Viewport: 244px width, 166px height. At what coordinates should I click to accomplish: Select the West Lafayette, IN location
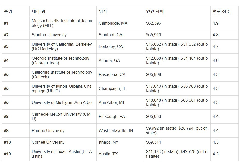coord(116,130)
